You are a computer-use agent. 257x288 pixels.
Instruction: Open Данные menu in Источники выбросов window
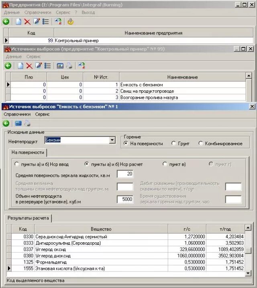pyautogui.click(x=14, y=57)
